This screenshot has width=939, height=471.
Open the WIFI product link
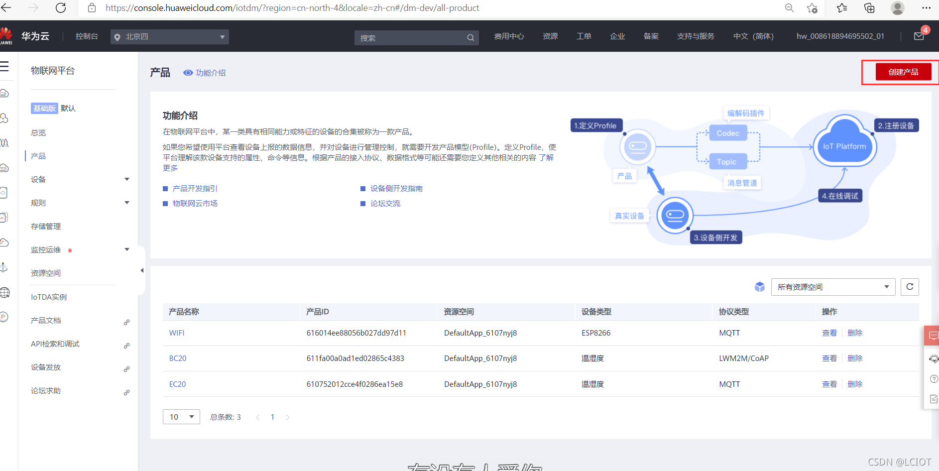click(x=177, y=333)
